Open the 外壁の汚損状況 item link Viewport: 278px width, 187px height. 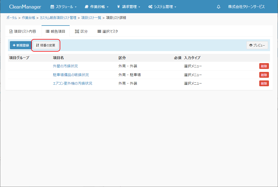tap(65, 66)
